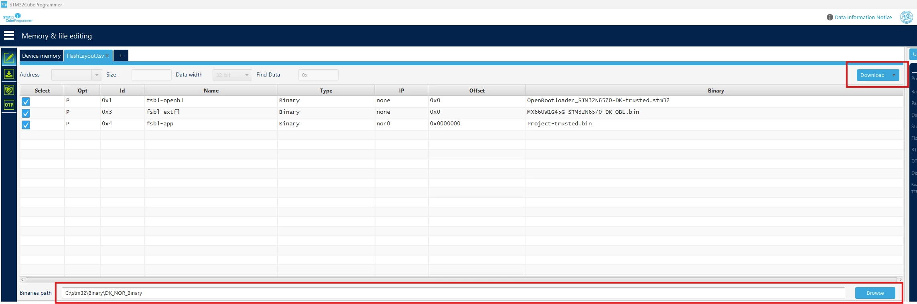Add a new tab with plus
The width and height of the screenshot is (917, 304).
[x=121, y=56]
